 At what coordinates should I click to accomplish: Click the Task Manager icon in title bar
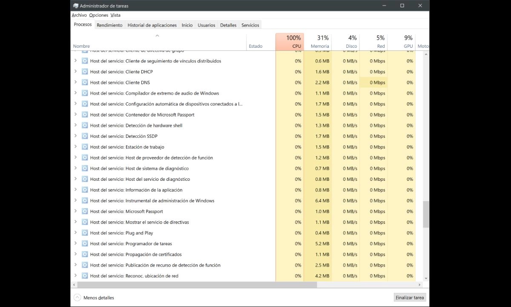click(76, 6)
